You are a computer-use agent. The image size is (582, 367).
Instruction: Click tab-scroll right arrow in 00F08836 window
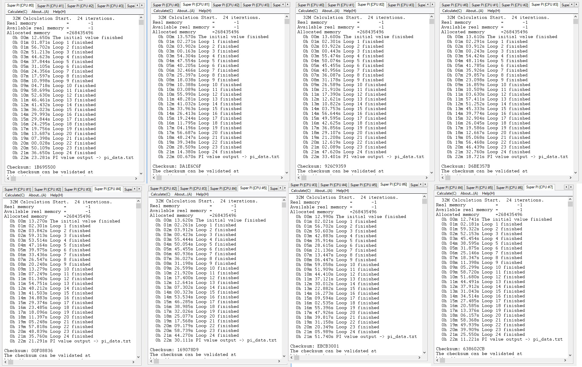139,189
